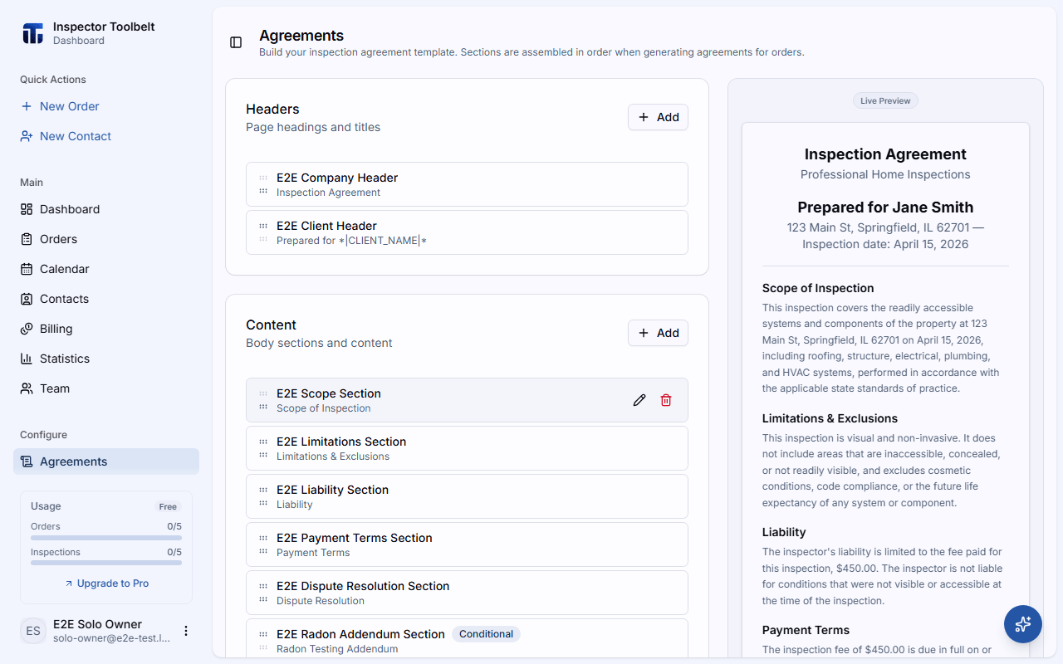The height and width of the screenshot is (664, 1063).
Task: Click the Orders usage progress bar
Action: 106,537
